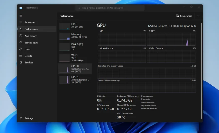This screenshot has height=133, width=219.
Task: Click the search magnifier icon
Action: click(79, 8)
